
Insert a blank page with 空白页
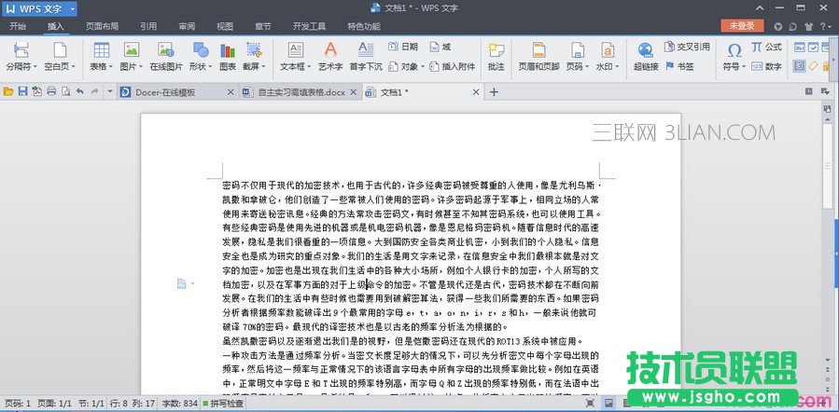(x=60, y=57)
